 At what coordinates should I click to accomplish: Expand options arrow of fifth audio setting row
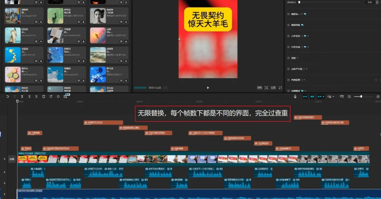[x=297, y=58]
